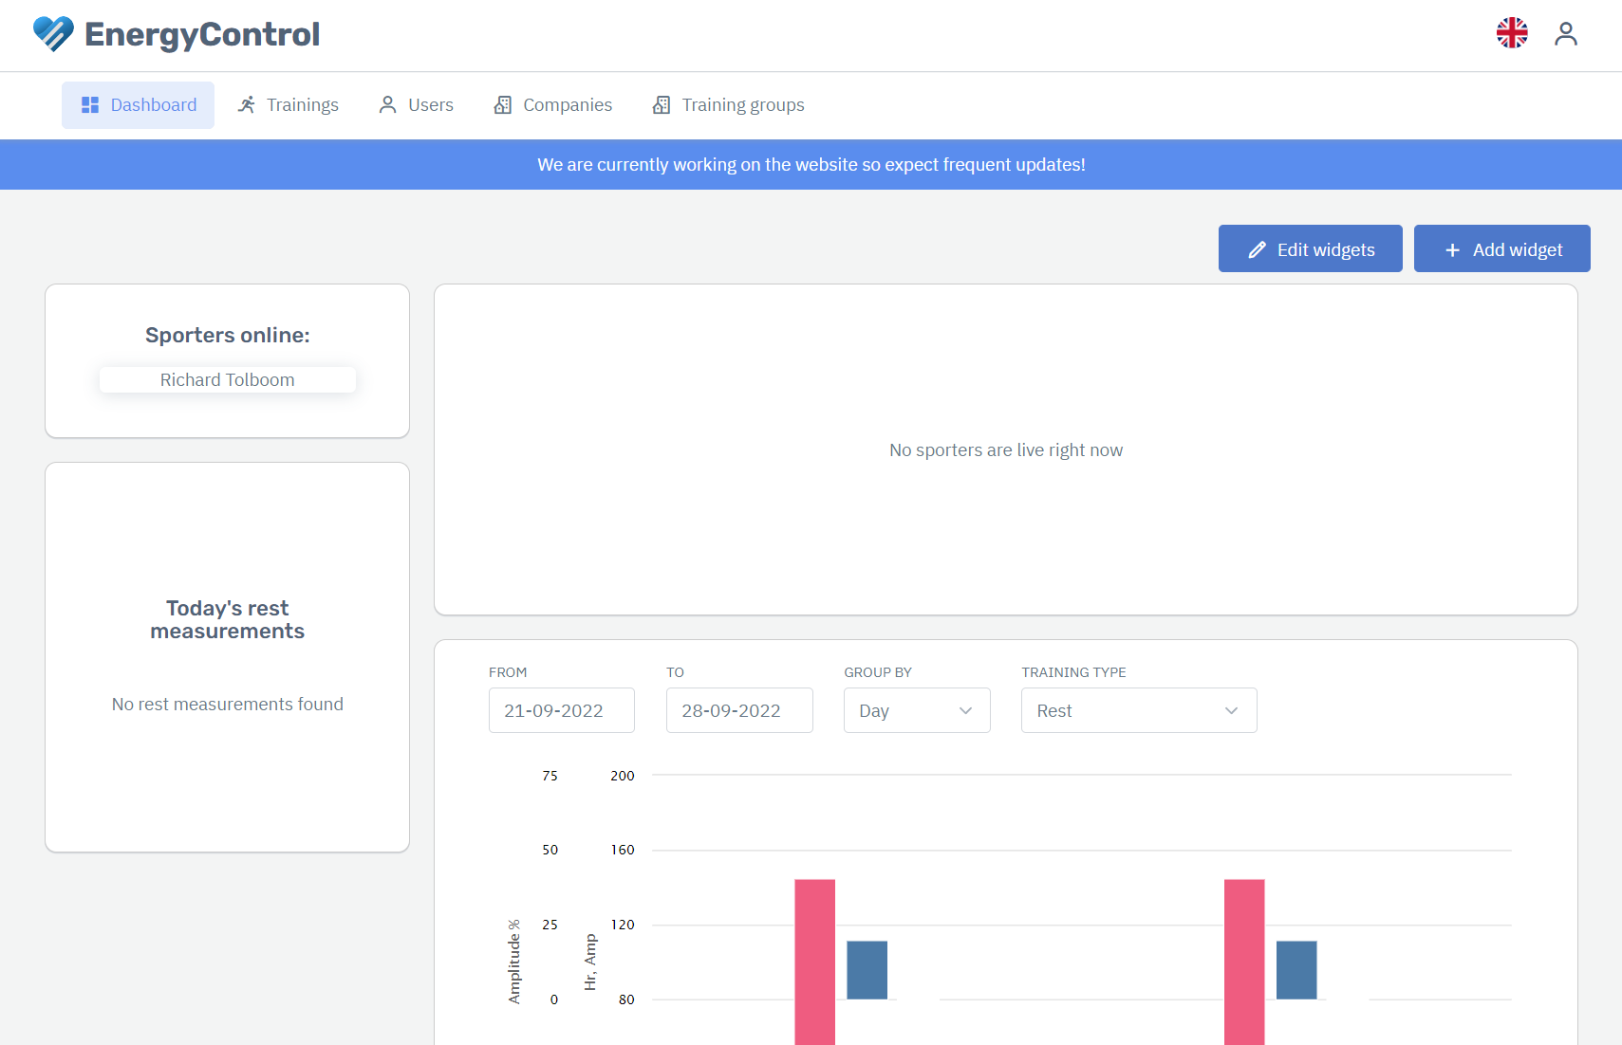The width and height of the screenshot is (1622, 1045).
Task: Click the From date field
Action: (561, 710)
